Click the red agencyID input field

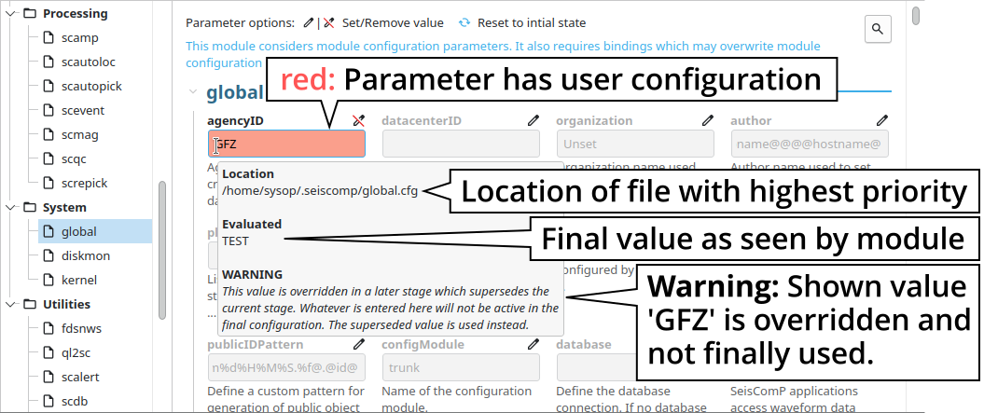click(286, 144)
